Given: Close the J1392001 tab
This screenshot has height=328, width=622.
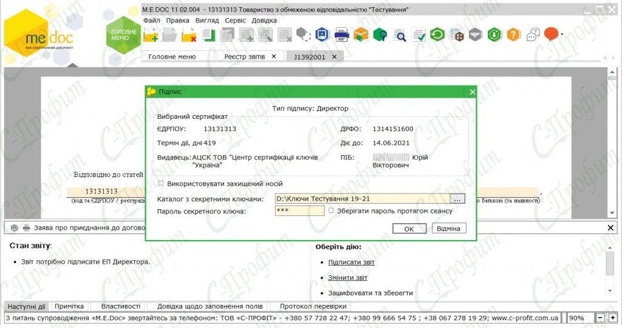Looking at the screenshot, I should 335,57.
